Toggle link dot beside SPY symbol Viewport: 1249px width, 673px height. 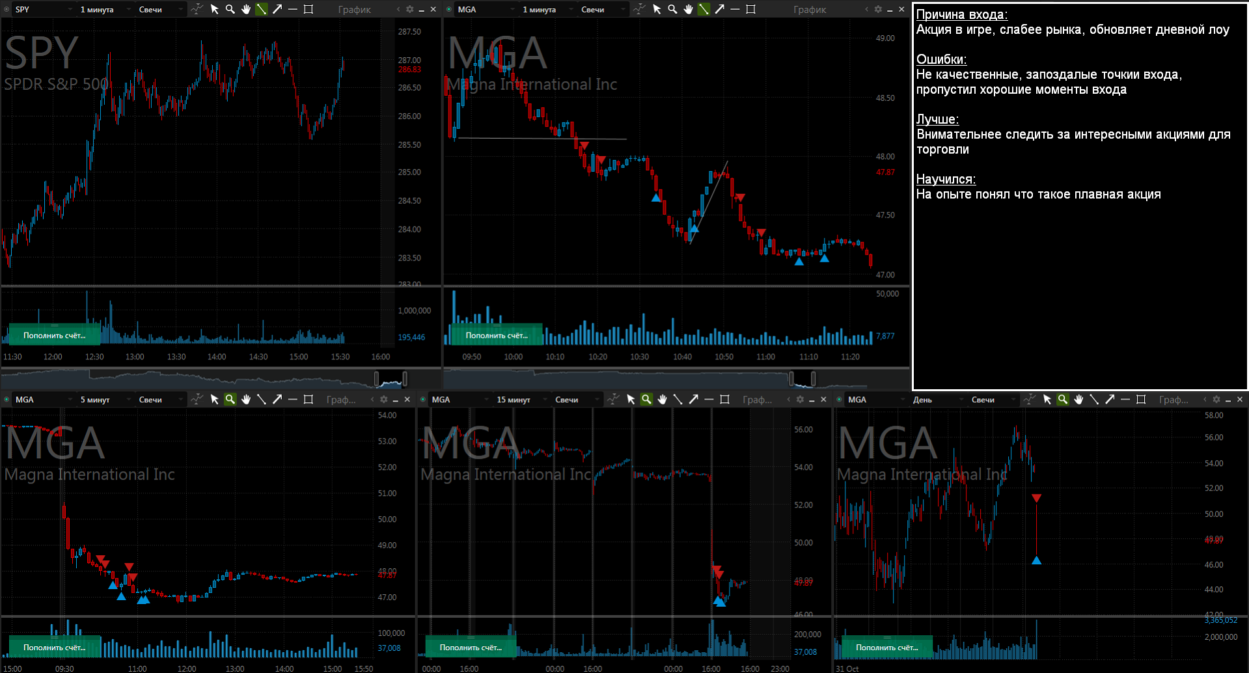[x=7, y=9]
